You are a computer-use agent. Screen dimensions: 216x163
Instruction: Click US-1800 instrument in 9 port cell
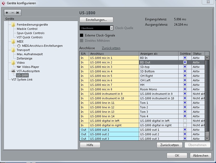(114, 94)
